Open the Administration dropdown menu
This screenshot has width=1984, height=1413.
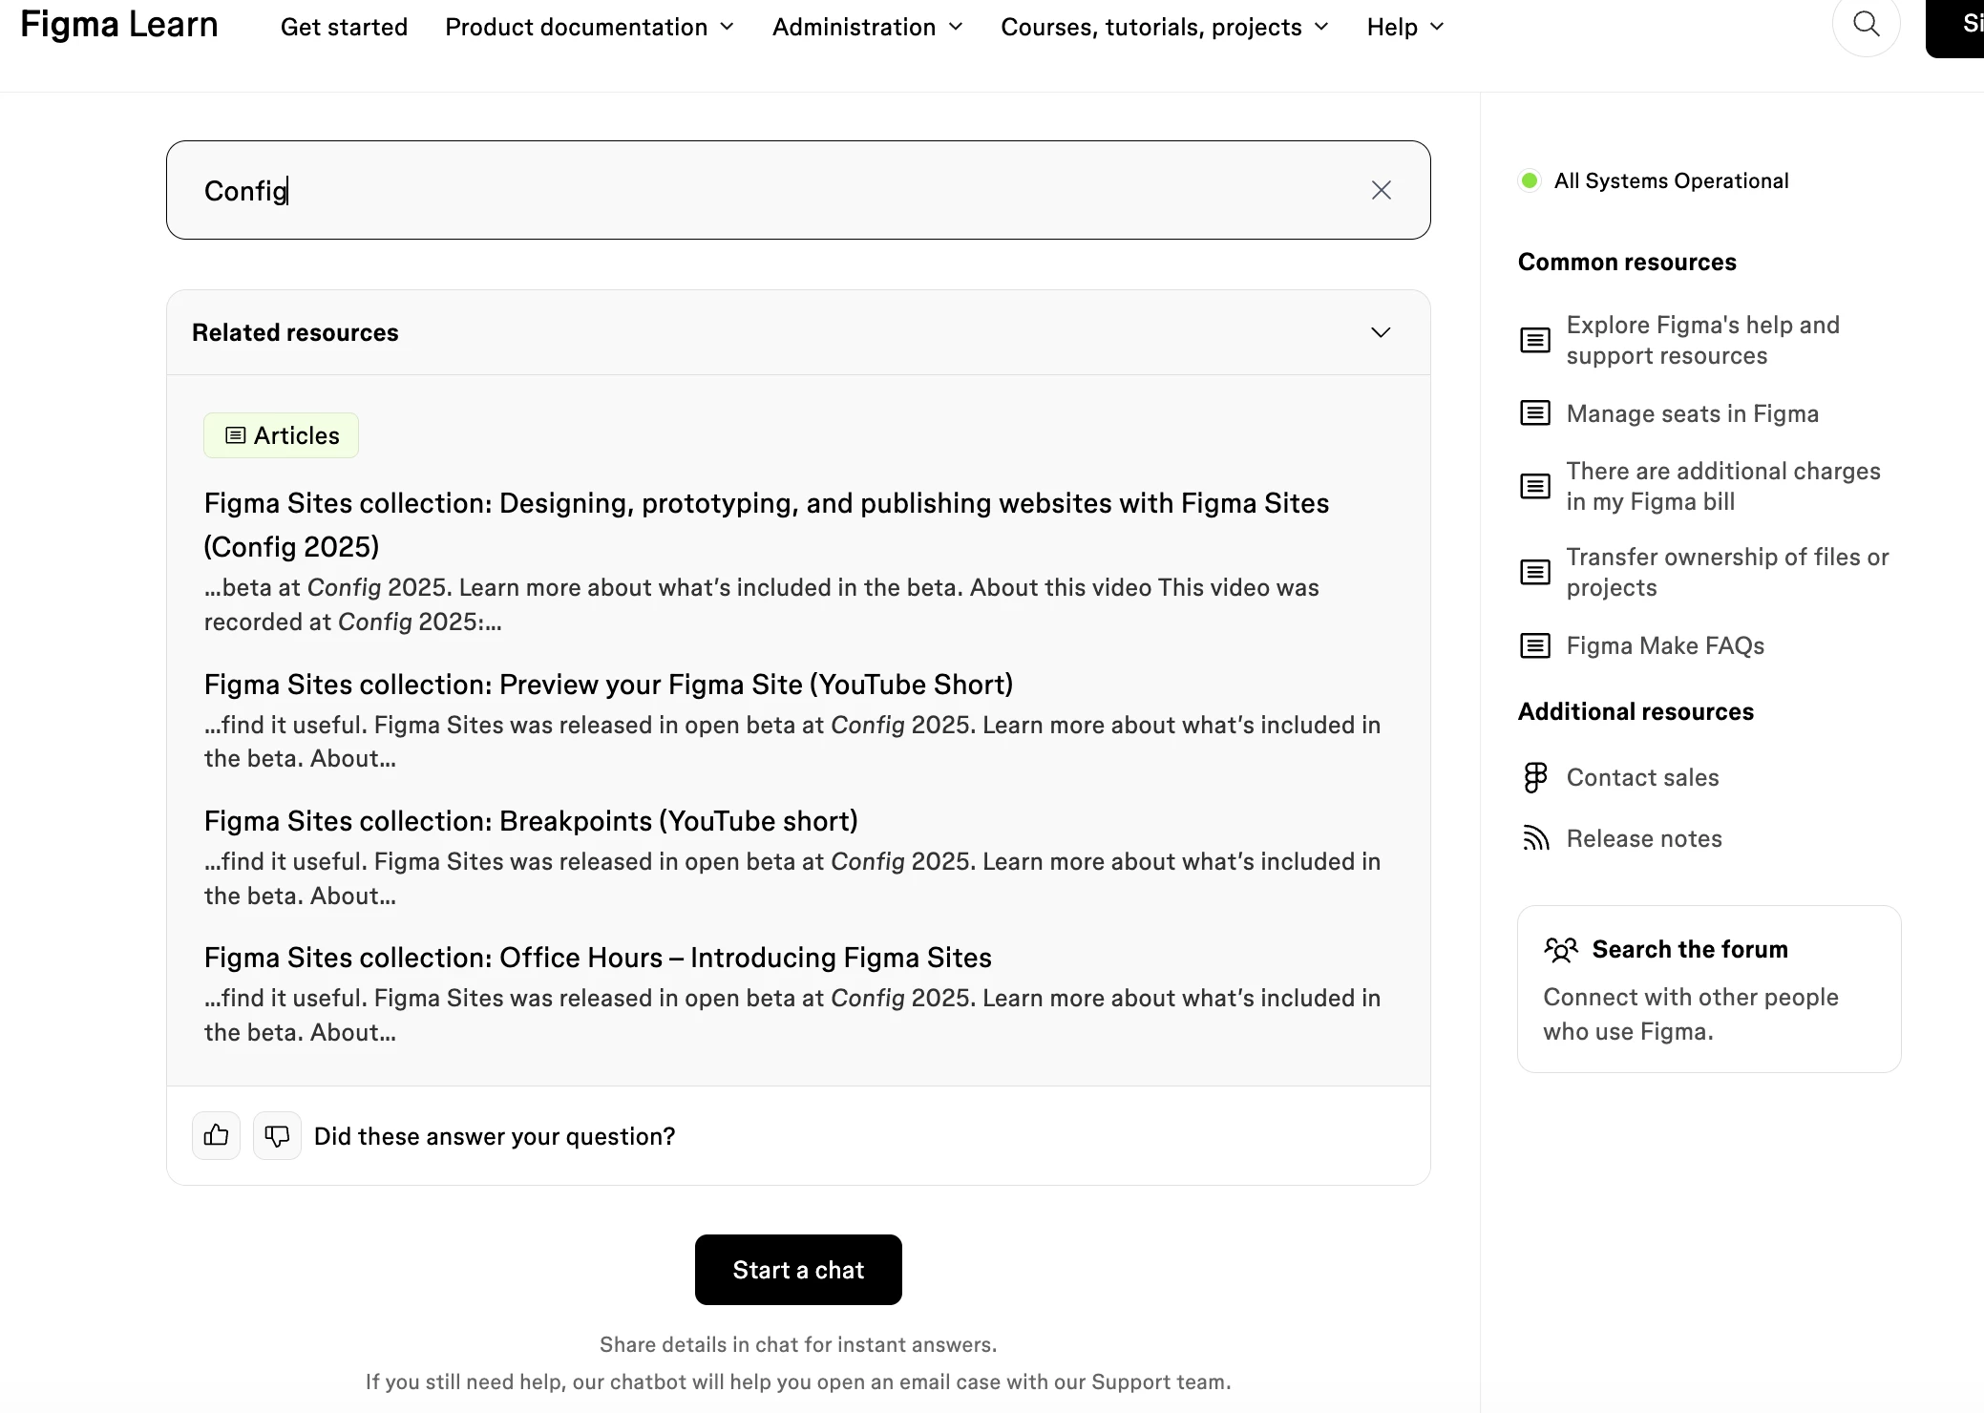click(867, 27)
